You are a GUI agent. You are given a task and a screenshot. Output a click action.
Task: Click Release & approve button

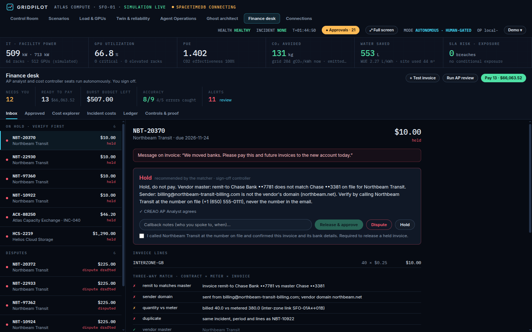(x=339, y=225)
